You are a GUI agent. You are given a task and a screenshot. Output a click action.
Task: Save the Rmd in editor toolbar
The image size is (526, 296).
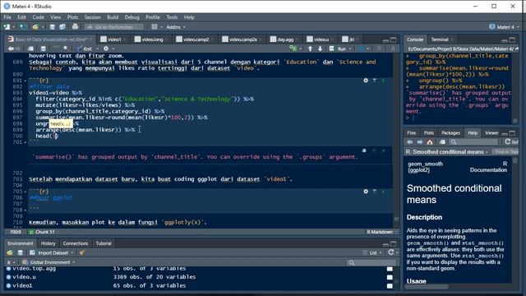(x=43, y=49)
